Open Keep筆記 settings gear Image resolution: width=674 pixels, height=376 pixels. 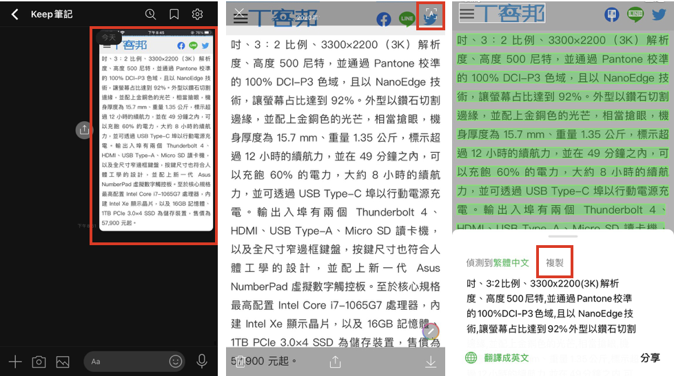coord(197,14)
